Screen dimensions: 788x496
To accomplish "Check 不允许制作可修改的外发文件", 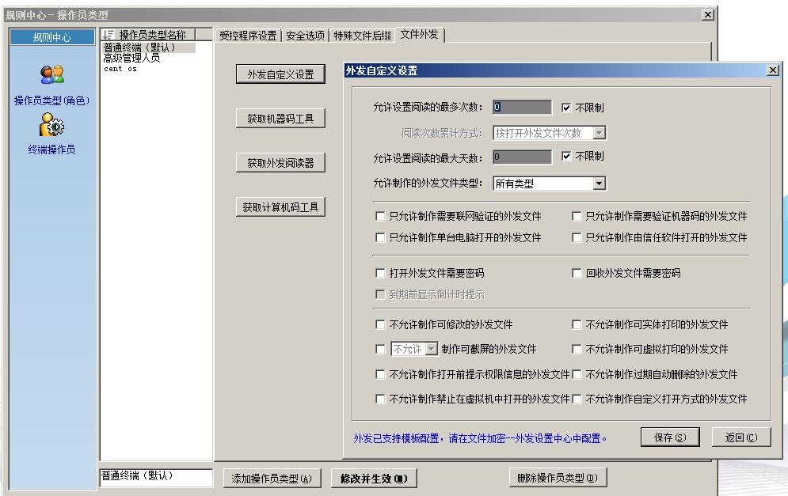I will click(380, 325).
